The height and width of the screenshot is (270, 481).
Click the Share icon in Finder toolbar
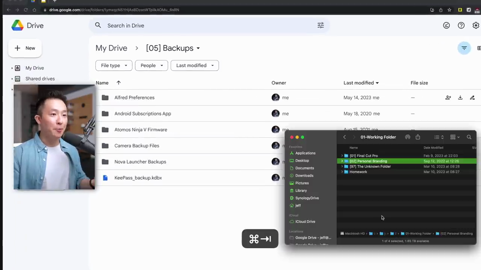pyautogui.click(x=418, y=137)
